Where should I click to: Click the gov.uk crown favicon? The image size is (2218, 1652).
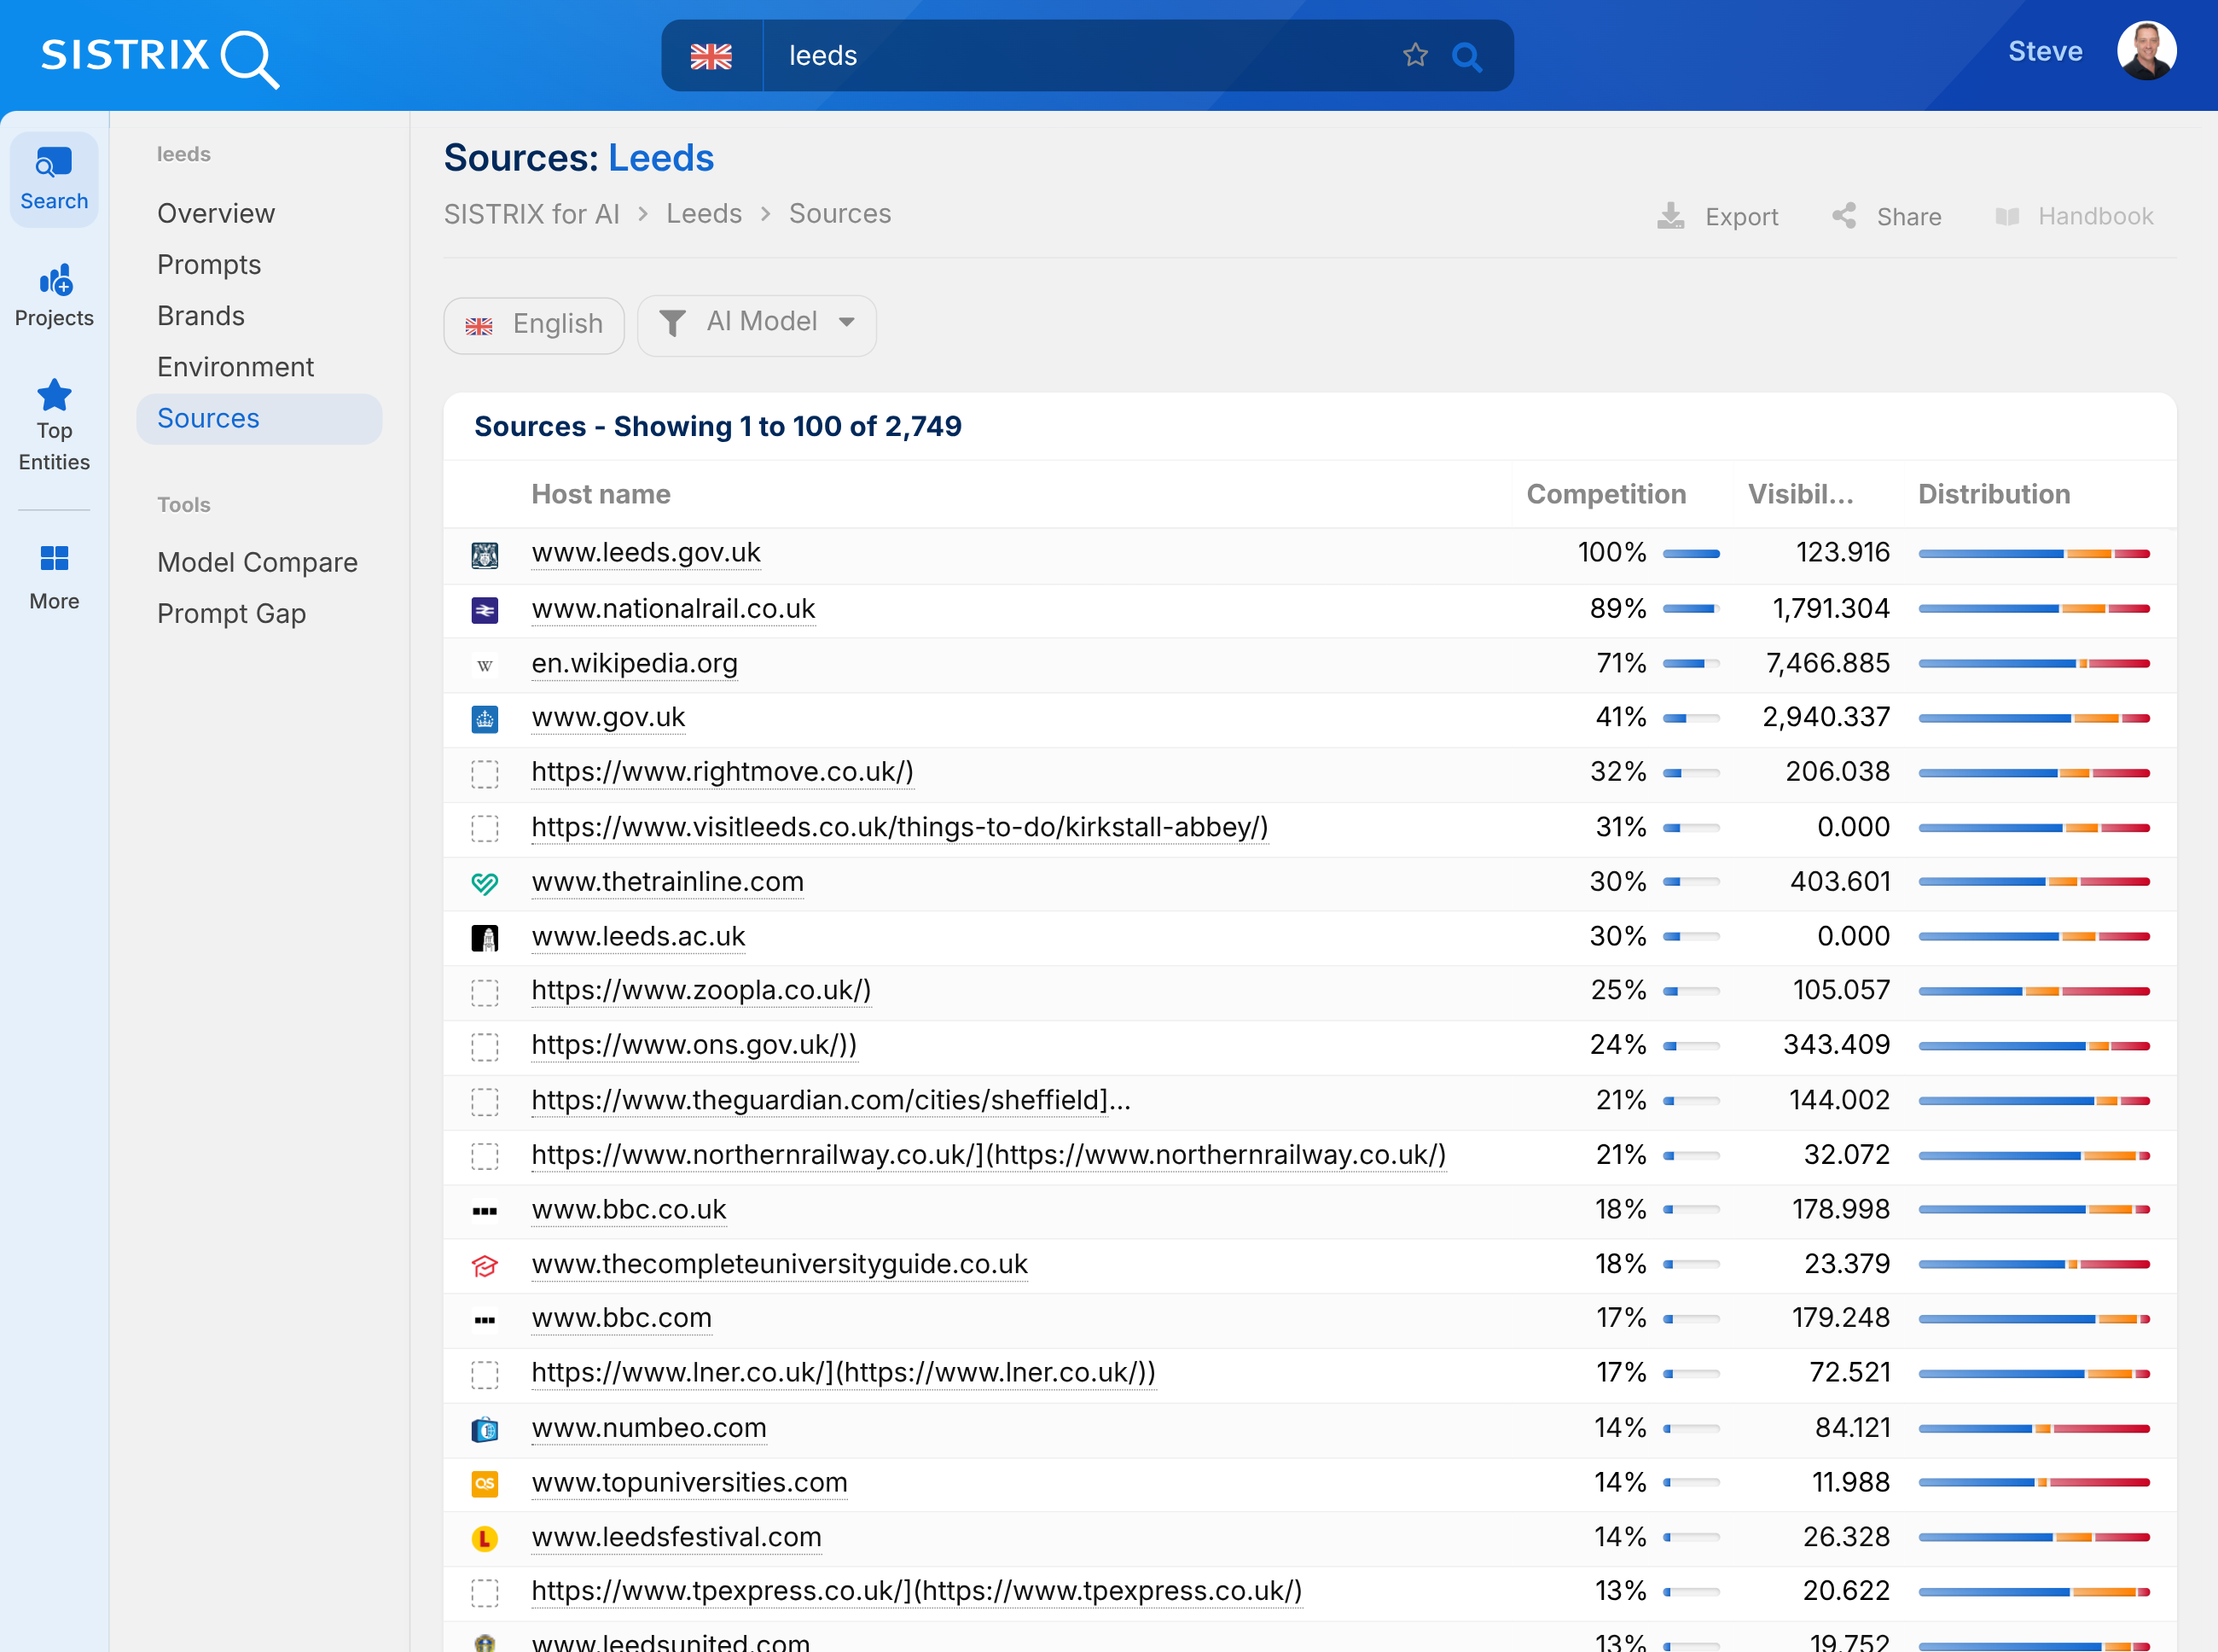pos(485,719)
